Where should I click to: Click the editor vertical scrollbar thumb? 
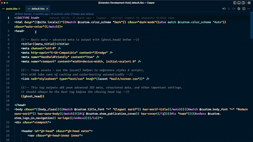click(x=251, y=25)
